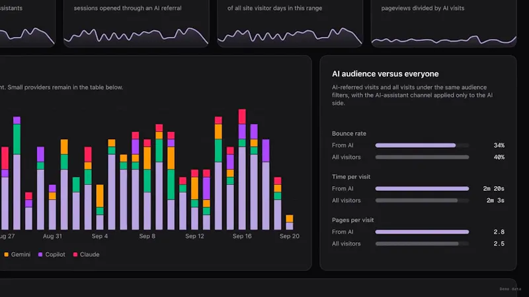Click the '2.8' pages per visit value
The height and width of the screenshot is (297, 529).
pos(499,232)
